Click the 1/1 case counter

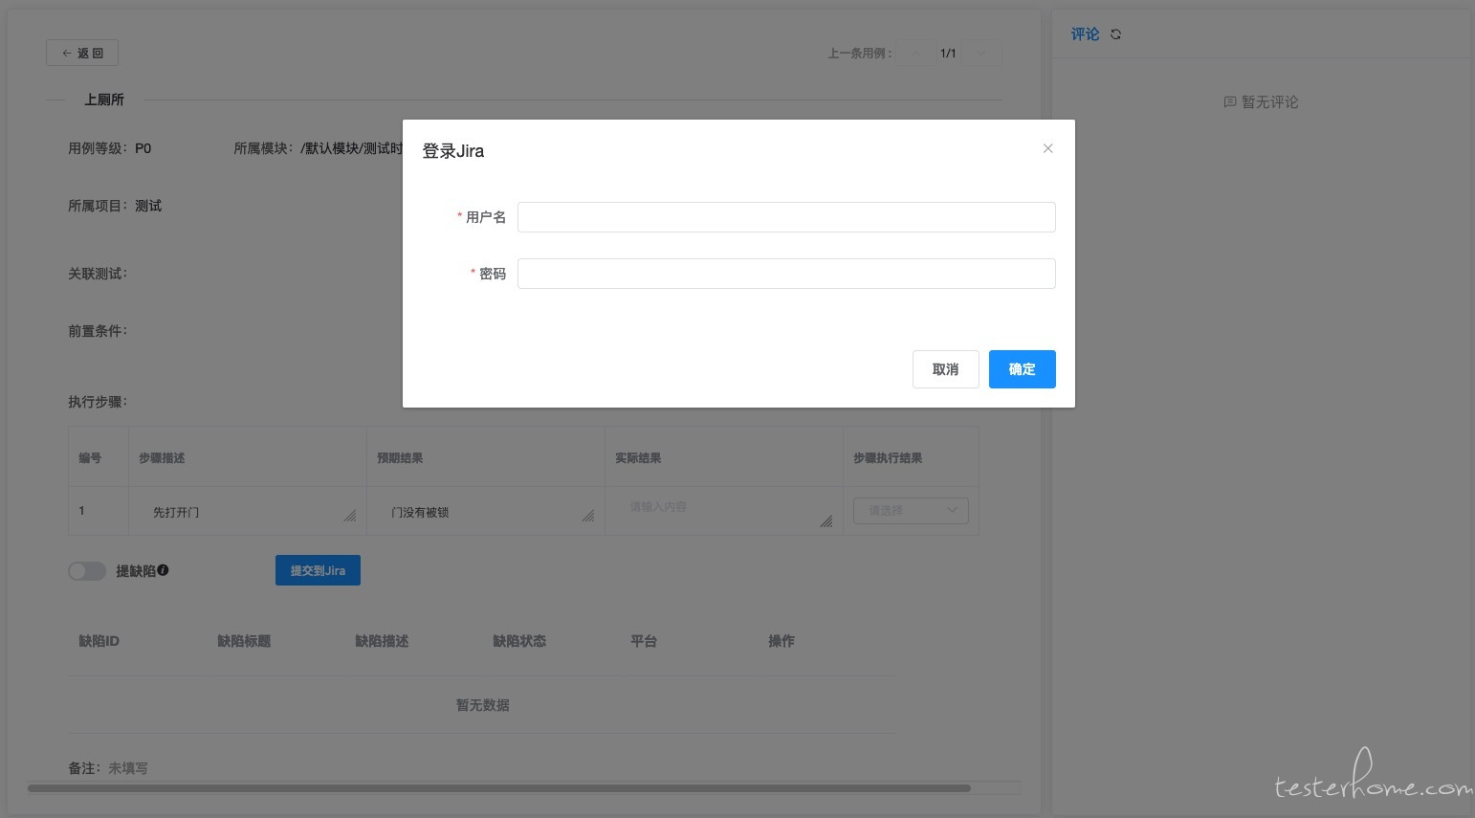click(948, 54)
